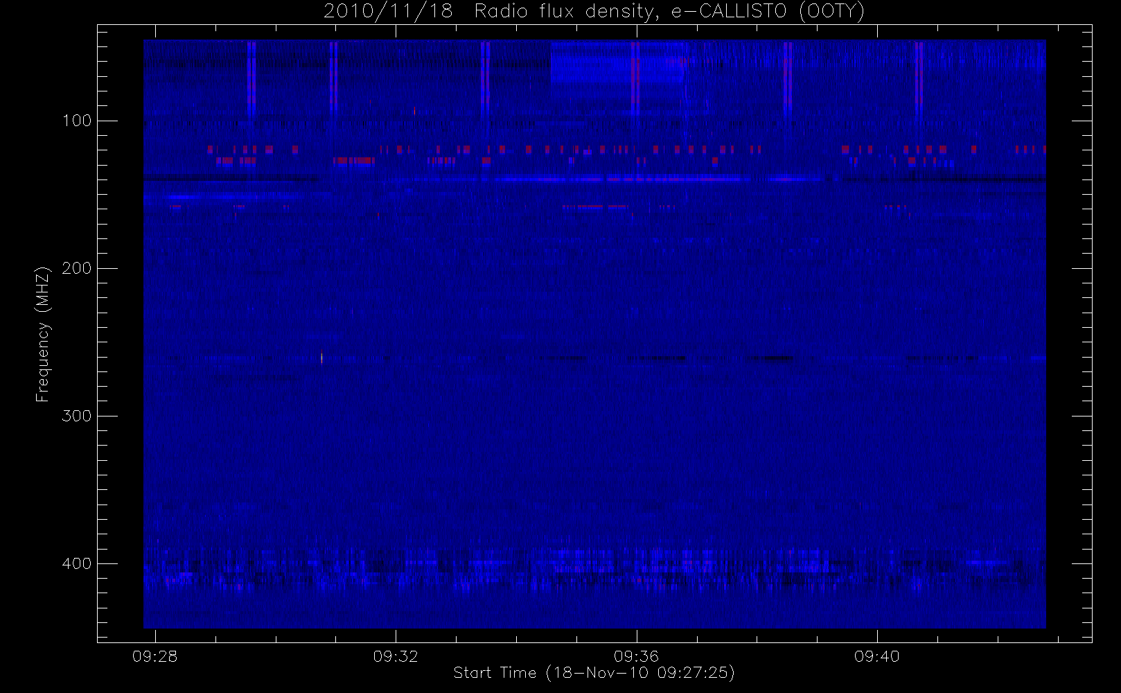
Task: Click the plot title '2010/11/18 Radio flux density, e-CALLISTO (OOTY)'
Action: [594, 12]
